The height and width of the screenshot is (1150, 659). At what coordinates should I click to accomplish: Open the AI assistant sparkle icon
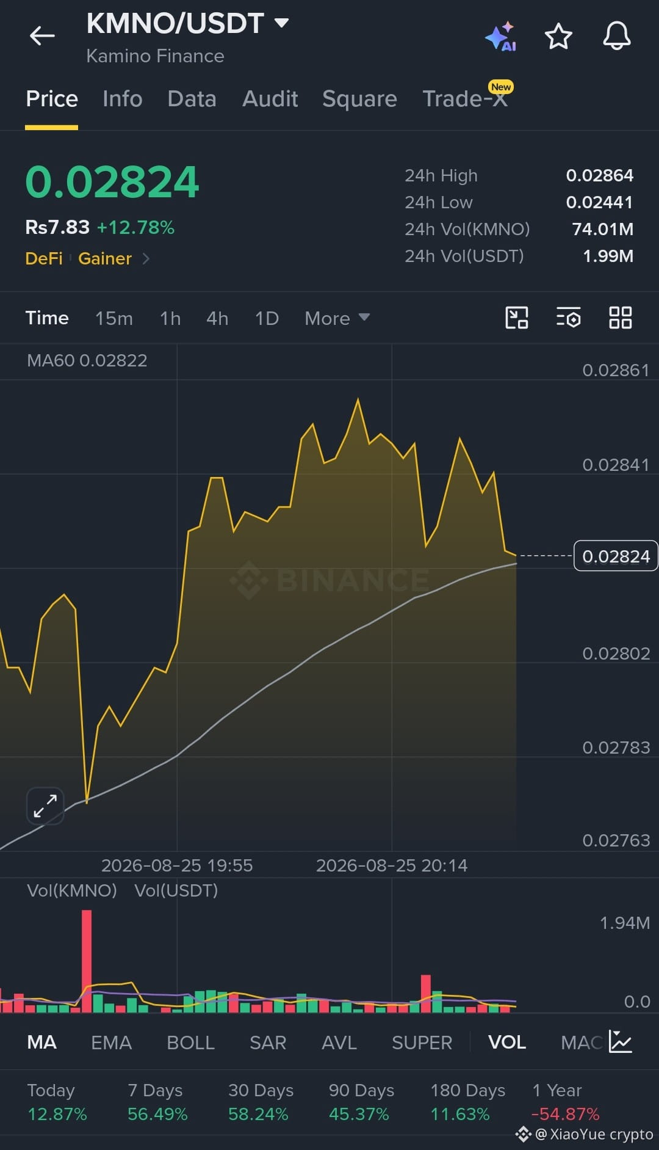(501, 37)
